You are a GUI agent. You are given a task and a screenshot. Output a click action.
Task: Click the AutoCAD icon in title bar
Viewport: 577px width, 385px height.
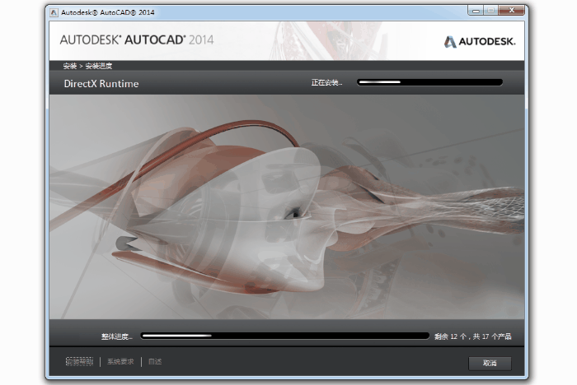coord(54,12)
